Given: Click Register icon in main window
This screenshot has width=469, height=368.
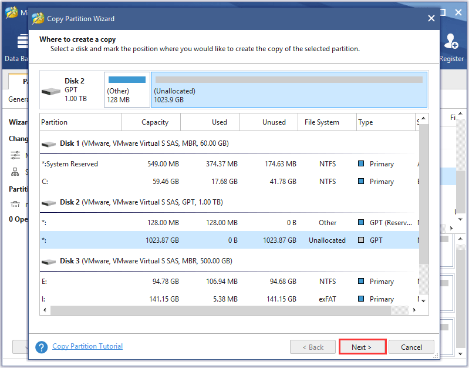Looking at the screenshot, I should pos(451,42).
